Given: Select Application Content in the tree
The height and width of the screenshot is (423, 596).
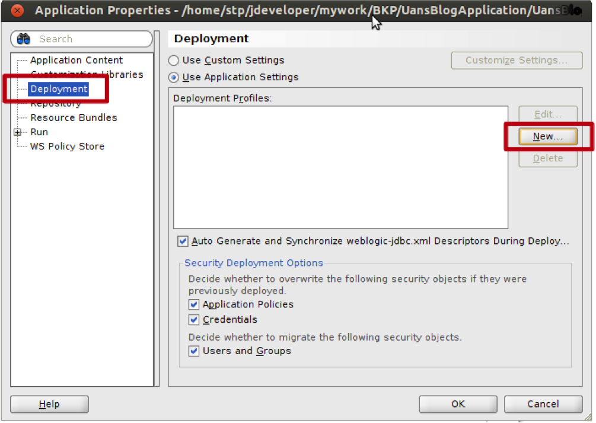Looking at the screenshot, I should [77, 60].
